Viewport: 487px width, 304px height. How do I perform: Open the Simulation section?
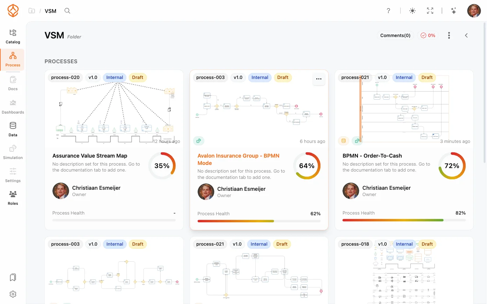[x=13, y=152]
